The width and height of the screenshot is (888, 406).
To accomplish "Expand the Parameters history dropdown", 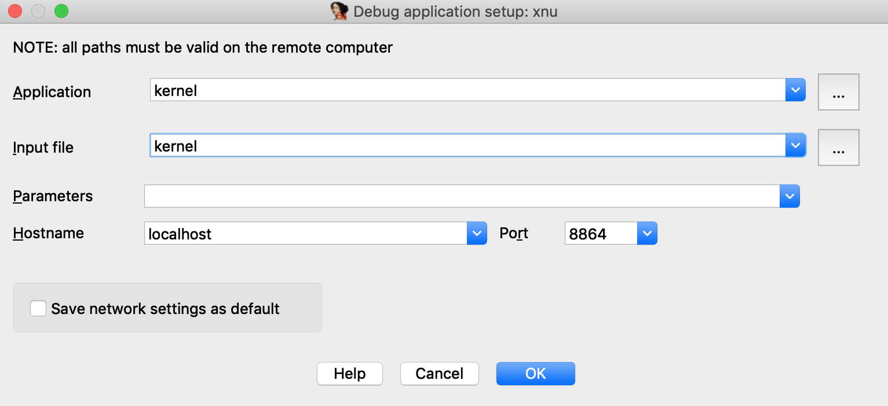I will [790, 196].
